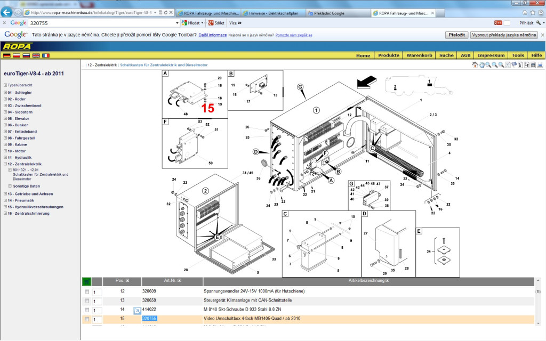Open the 13 - Getriebe und Achsen tree item

(x=30, y=194)
